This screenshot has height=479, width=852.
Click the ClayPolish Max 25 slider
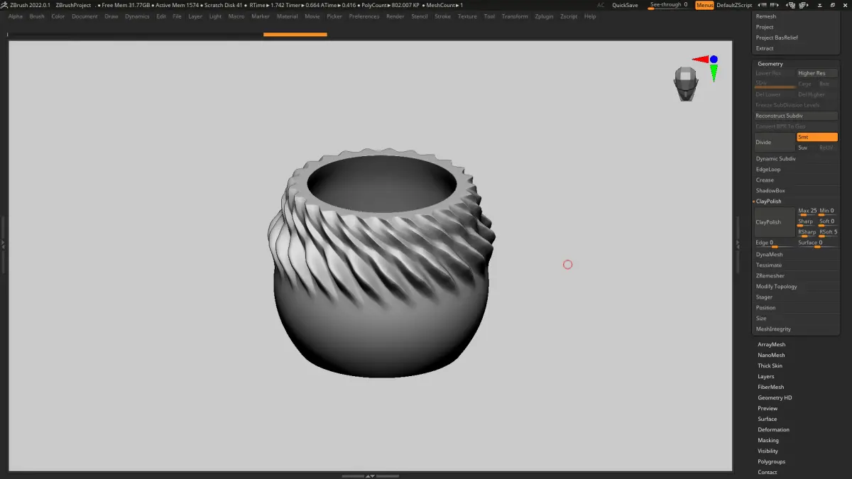807,211
